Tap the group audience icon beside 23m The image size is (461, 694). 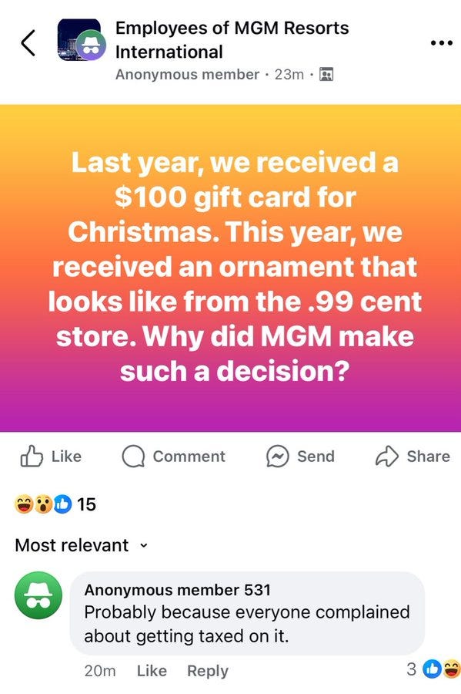click(326, 74)
